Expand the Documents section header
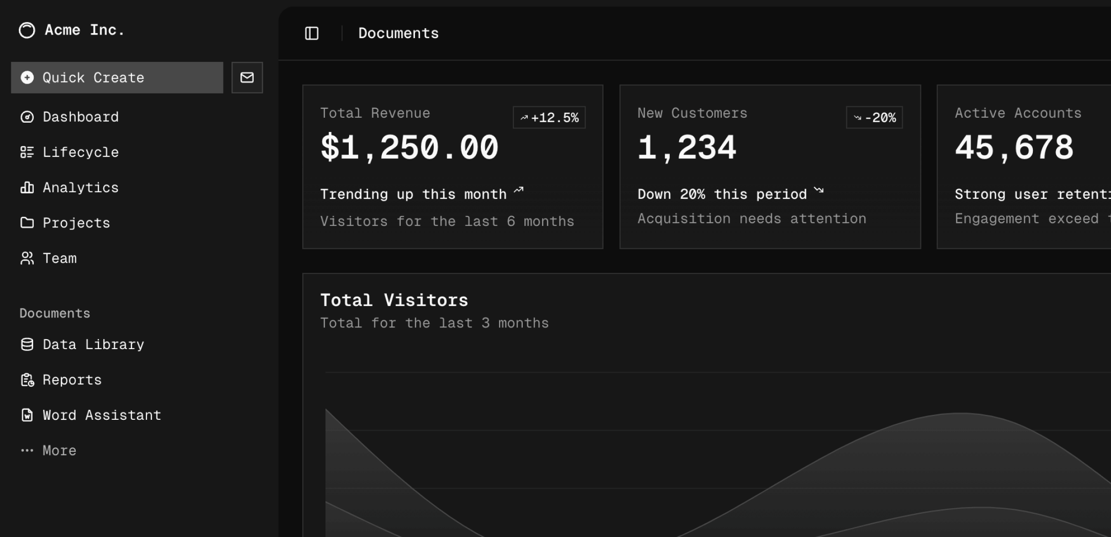The width and height of the screenshot is (1111, 537). 54,313
